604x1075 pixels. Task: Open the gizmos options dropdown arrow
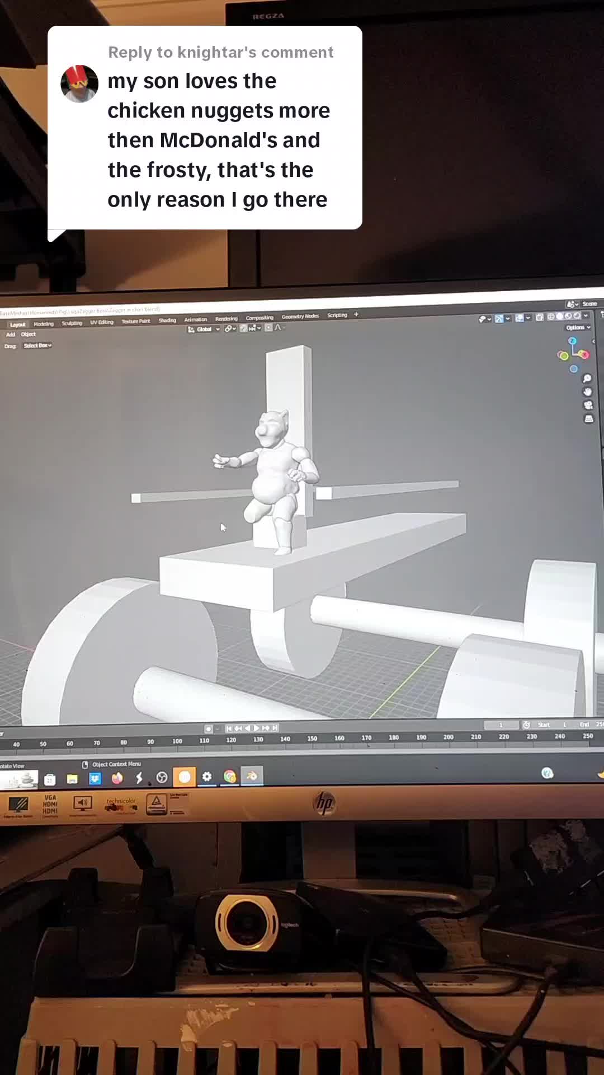click(508, 319)
